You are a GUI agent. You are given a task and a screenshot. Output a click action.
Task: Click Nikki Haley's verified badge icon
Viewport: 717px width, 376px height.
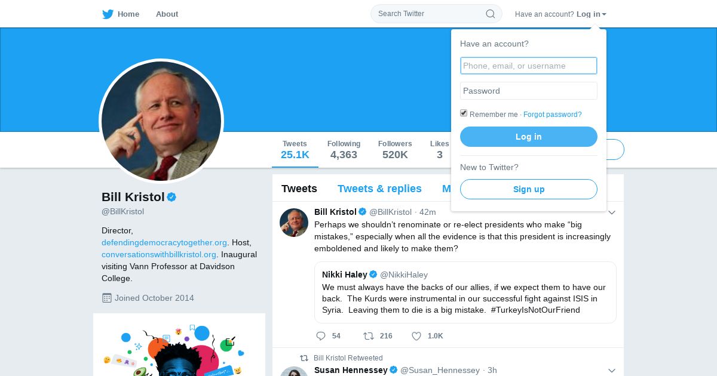coord(373,275)
